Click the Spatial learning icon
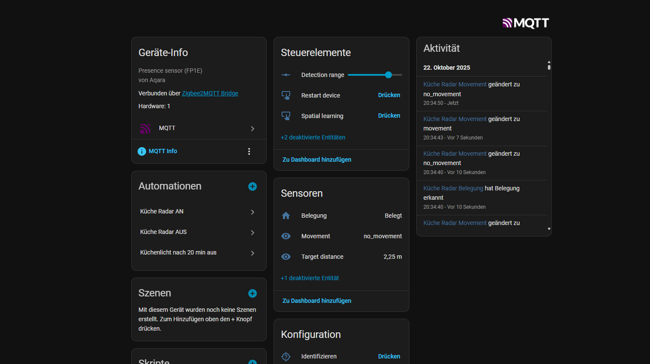Screen dimensions: 650x364 286,116
